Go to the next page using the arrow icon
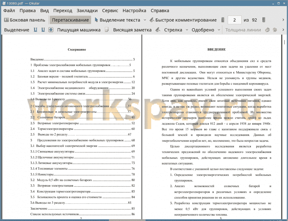 point(264,20)
